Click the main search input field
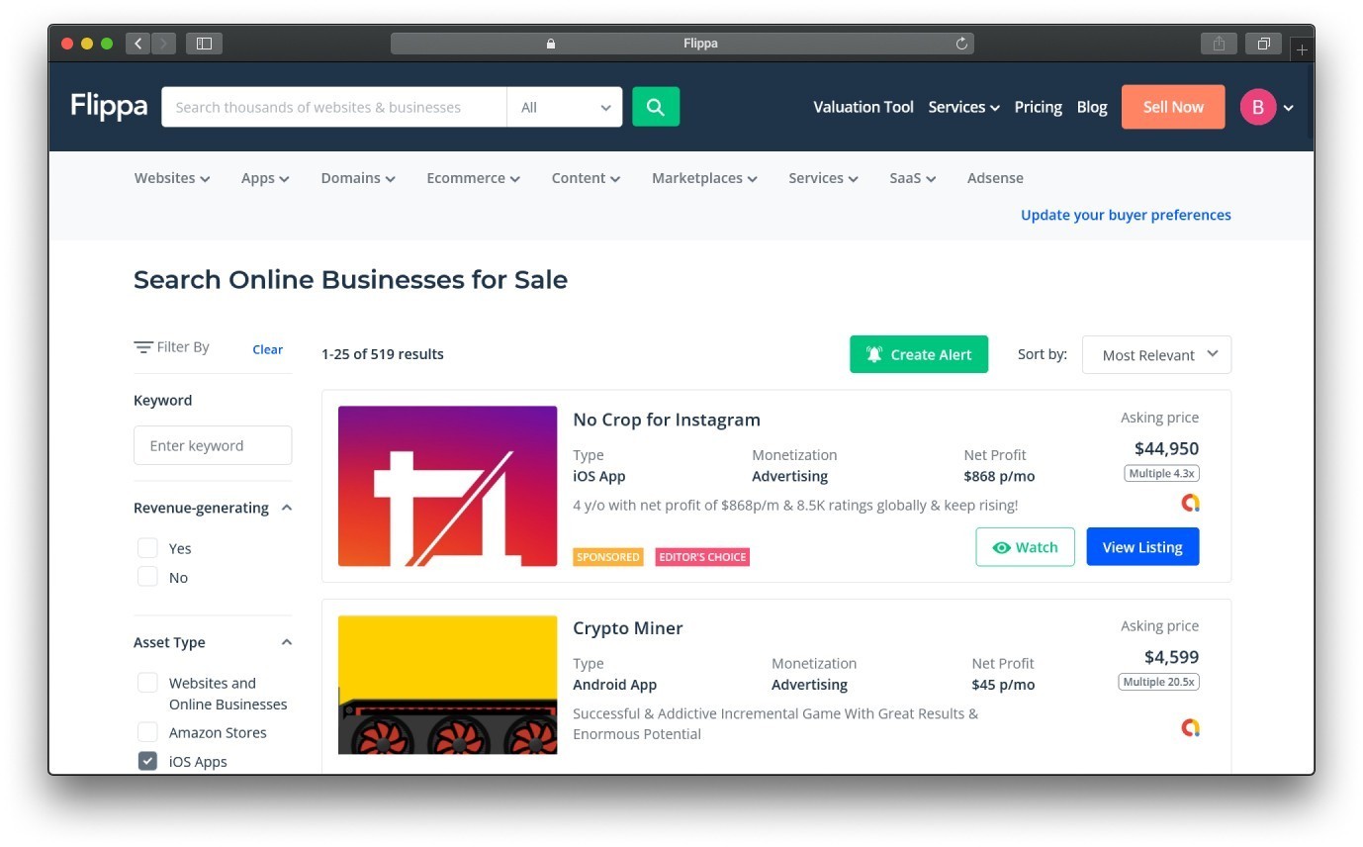Viewport: 1363px width, 847px height. 334,107
